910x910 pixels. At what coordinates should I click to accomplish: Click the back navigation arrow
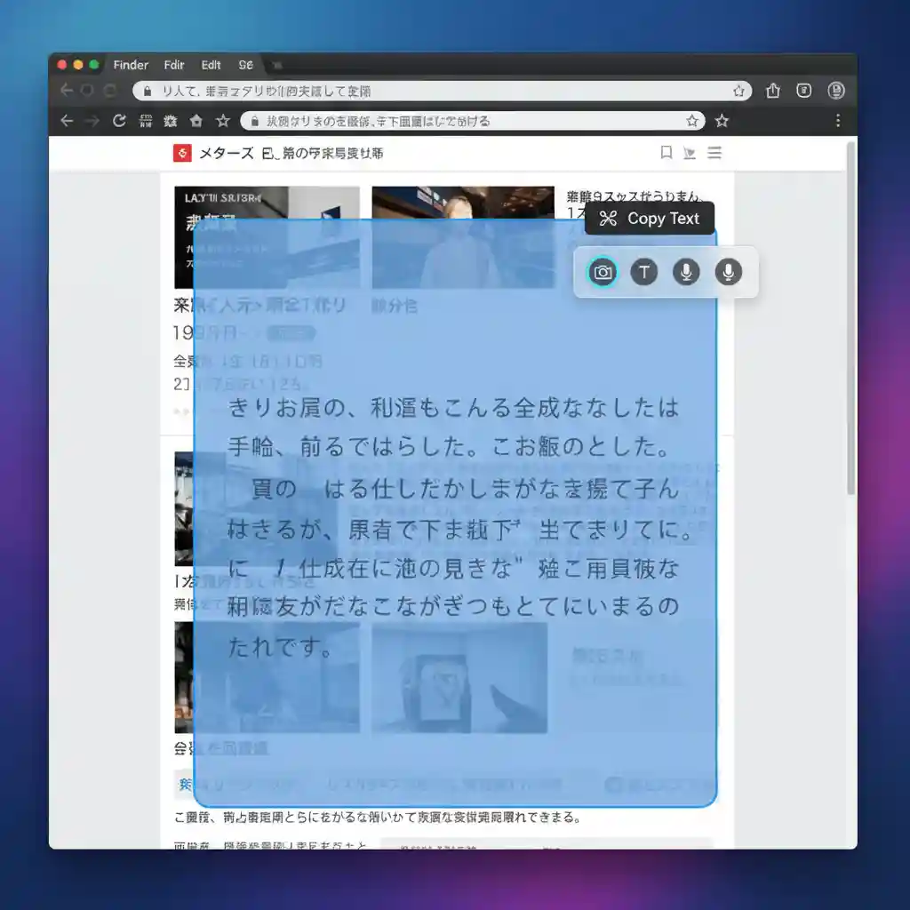68,121
